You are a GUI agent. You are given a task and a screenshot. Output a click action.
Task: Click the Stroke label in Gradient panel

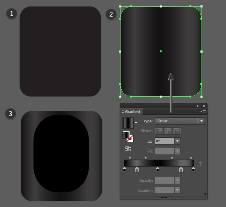pos(147,131)
